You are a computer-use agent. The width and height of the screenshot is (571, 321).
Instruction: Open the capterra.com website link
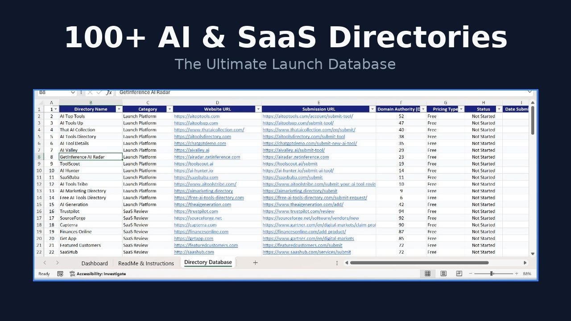pos(195,225)
